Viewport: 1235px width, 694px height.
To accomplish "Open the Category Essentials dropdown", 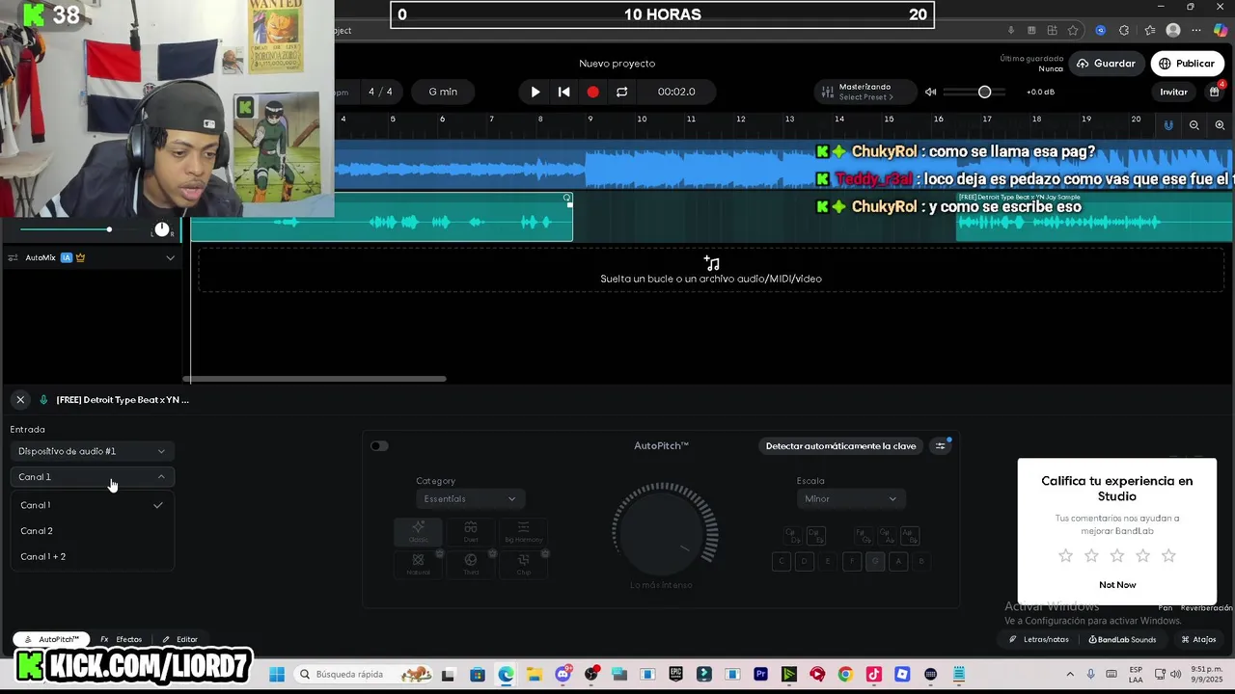I will pos(470,499).
